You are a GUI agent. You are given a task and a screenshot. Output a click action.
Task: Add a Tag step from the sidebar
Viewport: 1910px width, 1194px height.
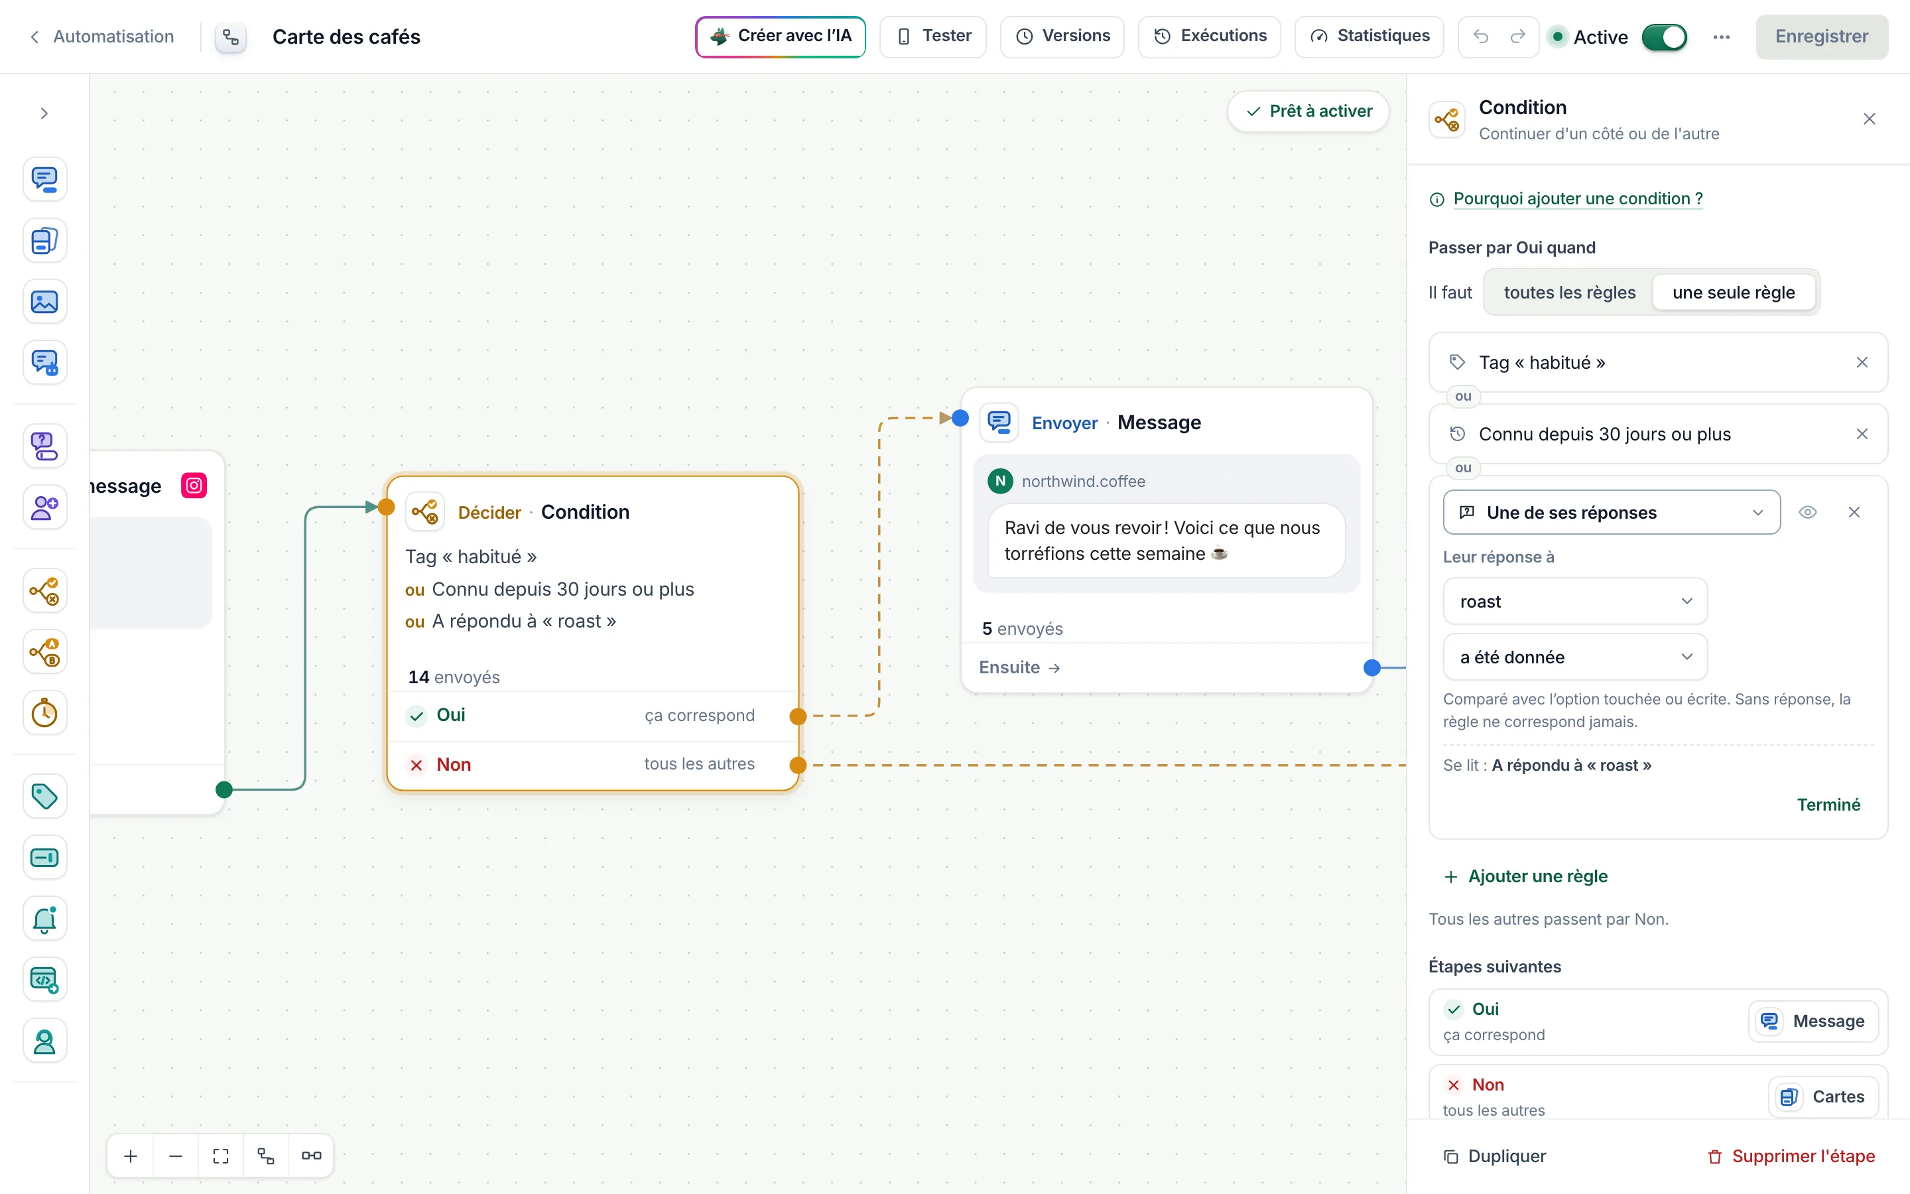click(44, 796)
